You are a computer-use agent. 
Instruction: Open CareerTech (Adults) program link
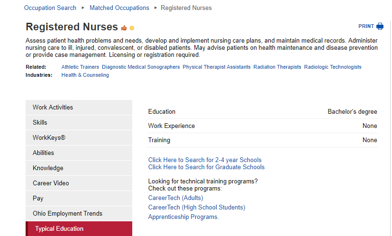[175, 198]
